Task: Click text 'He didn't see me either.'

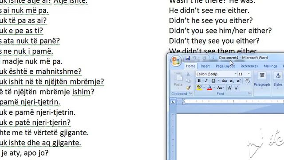Action: (209, 11)
